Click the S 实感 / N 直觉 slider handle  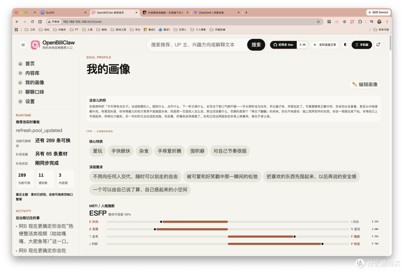[155, 229]
